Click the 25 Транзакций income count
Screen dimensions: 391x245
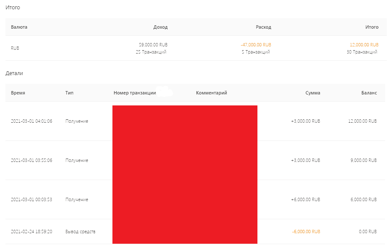tap(151, 52)
